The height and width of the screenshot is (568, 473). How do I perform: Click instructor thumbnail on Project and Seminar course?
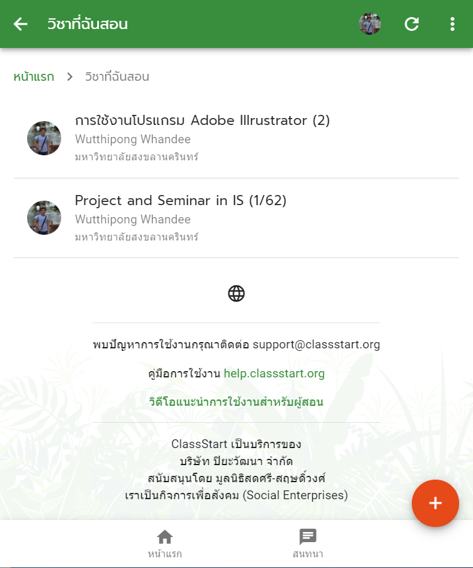point(44,218)
